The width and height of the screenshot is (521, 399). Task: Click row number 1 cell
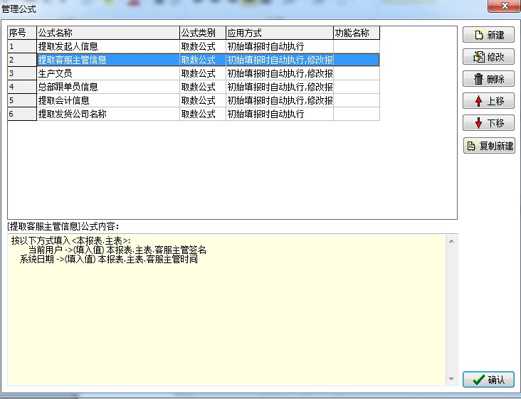click(x=22, y=46)
